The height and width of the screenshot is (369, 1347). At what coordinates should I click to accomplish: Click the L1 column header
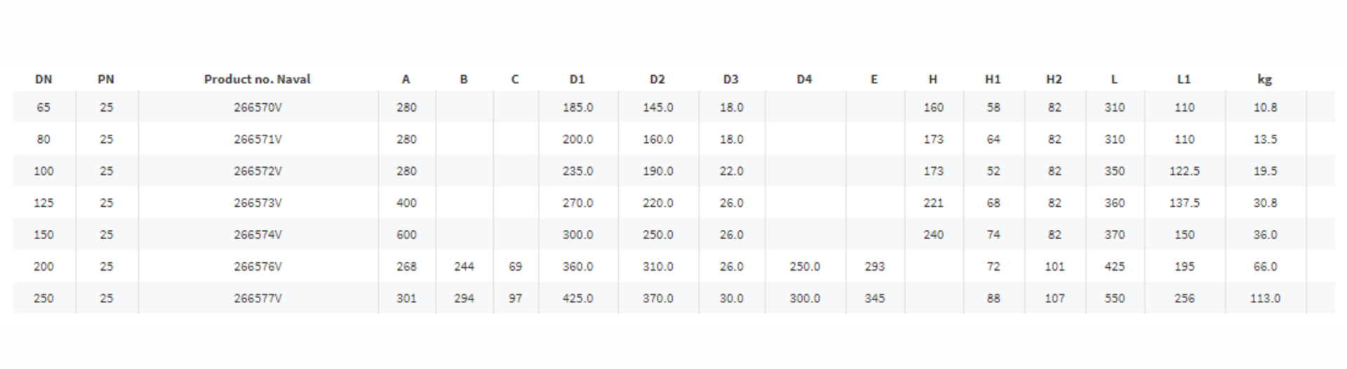click(1184, 79)
